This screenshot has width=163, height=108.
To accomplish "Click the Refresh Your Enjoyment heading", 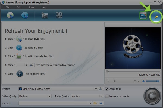I will (x=36, y=31).
